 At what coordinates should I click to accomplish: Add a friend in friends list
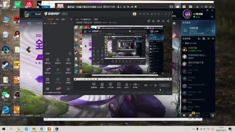pyautogui.click(x=199, y=39)
